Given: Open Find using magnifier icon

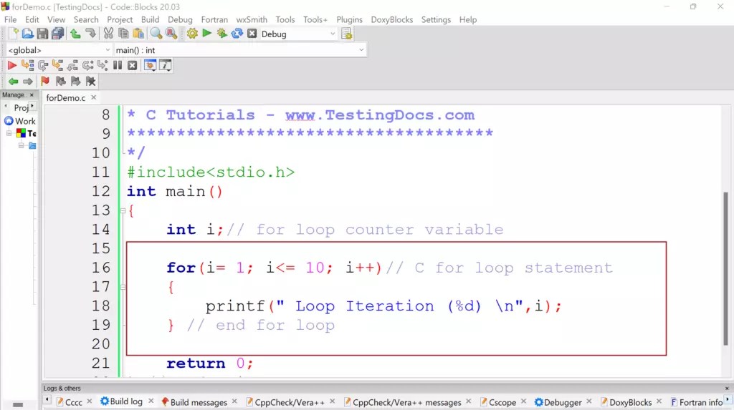Looking at the screenshot, I should [x=156, y=34].
